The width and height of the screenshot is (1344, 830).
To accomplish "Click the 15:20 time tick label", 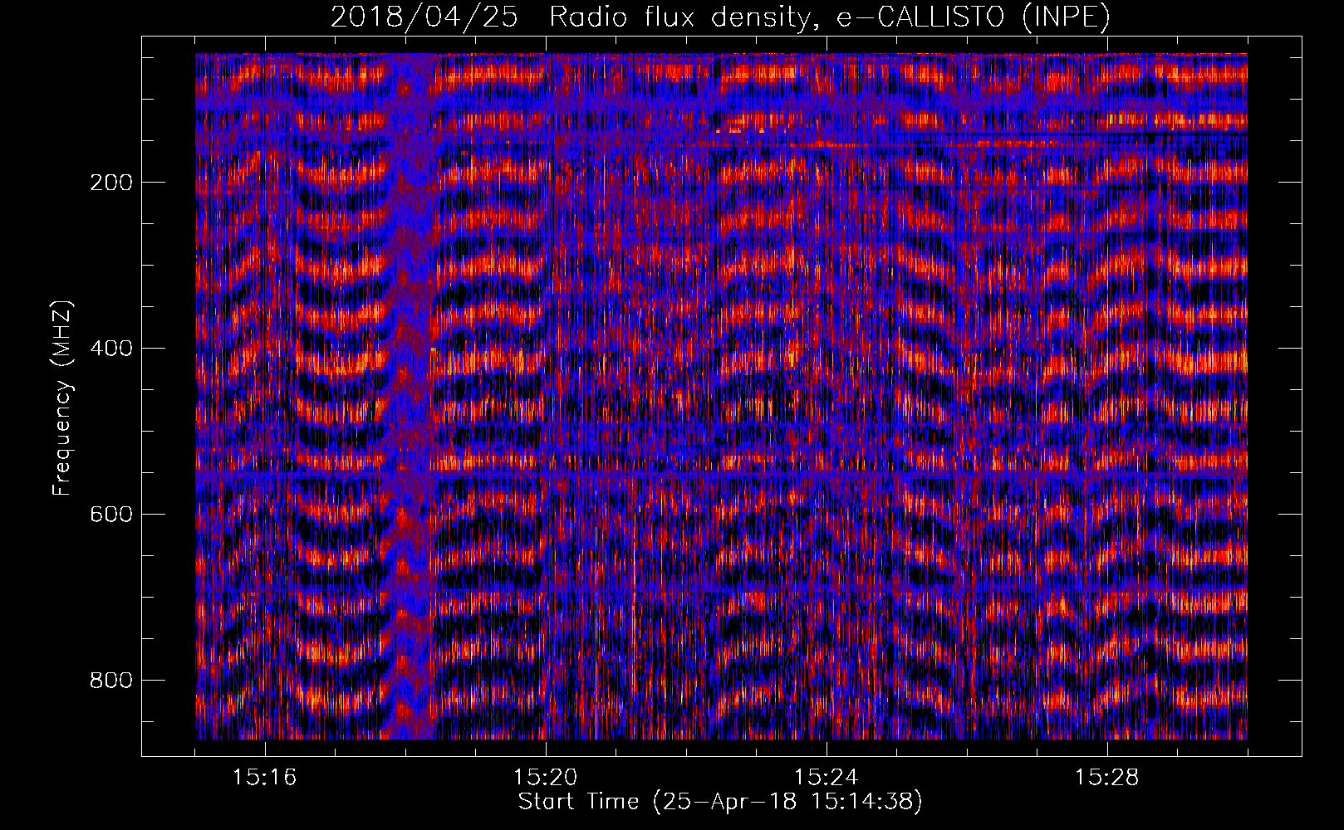I will 546,778.
